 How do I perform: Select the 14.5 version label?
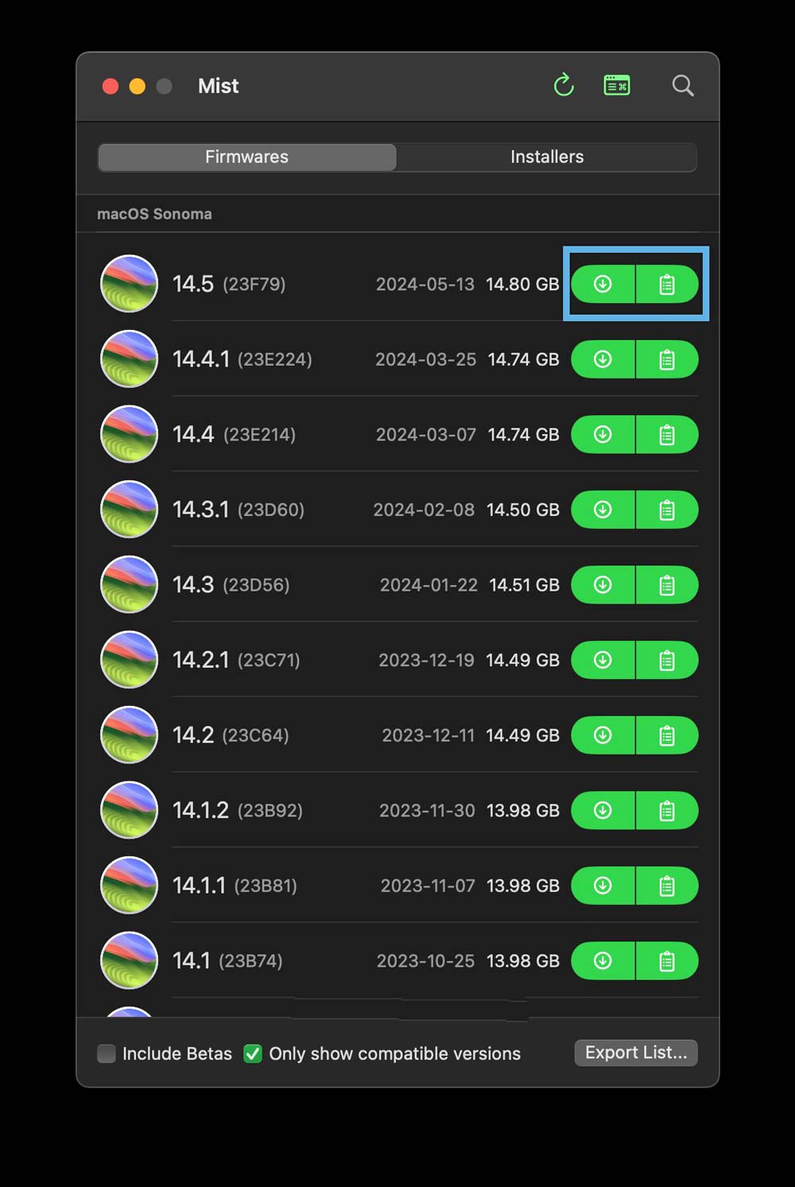(193, 284)
